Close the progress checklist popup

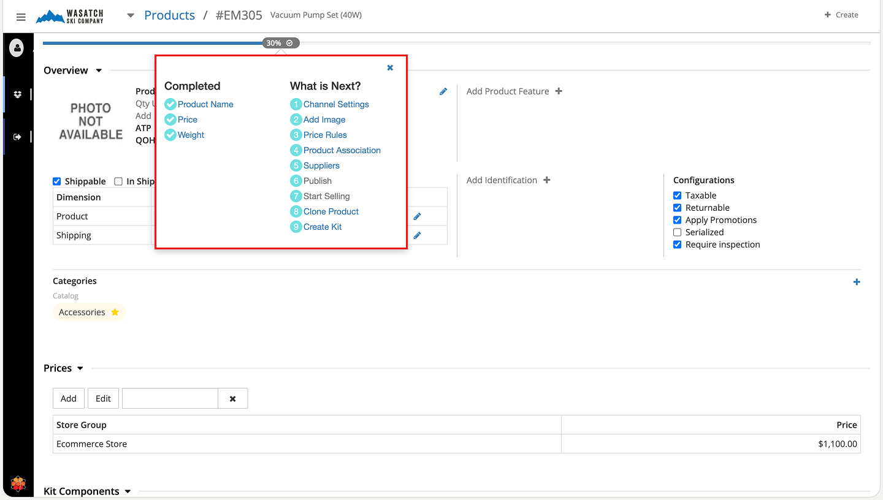click(390, 68)
